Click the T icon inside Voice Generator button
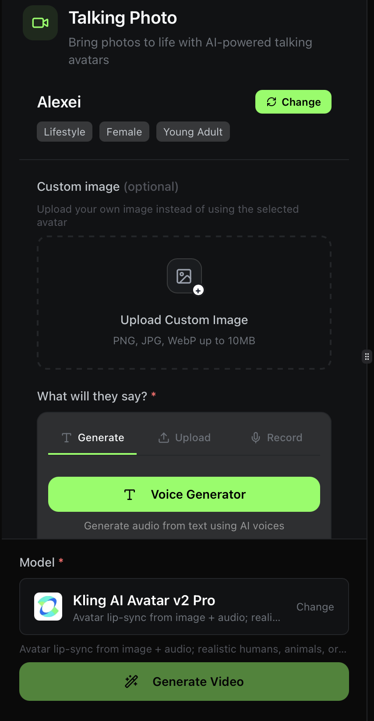The height and width of the screenshot is (721, 374). [x=130, y=494]
